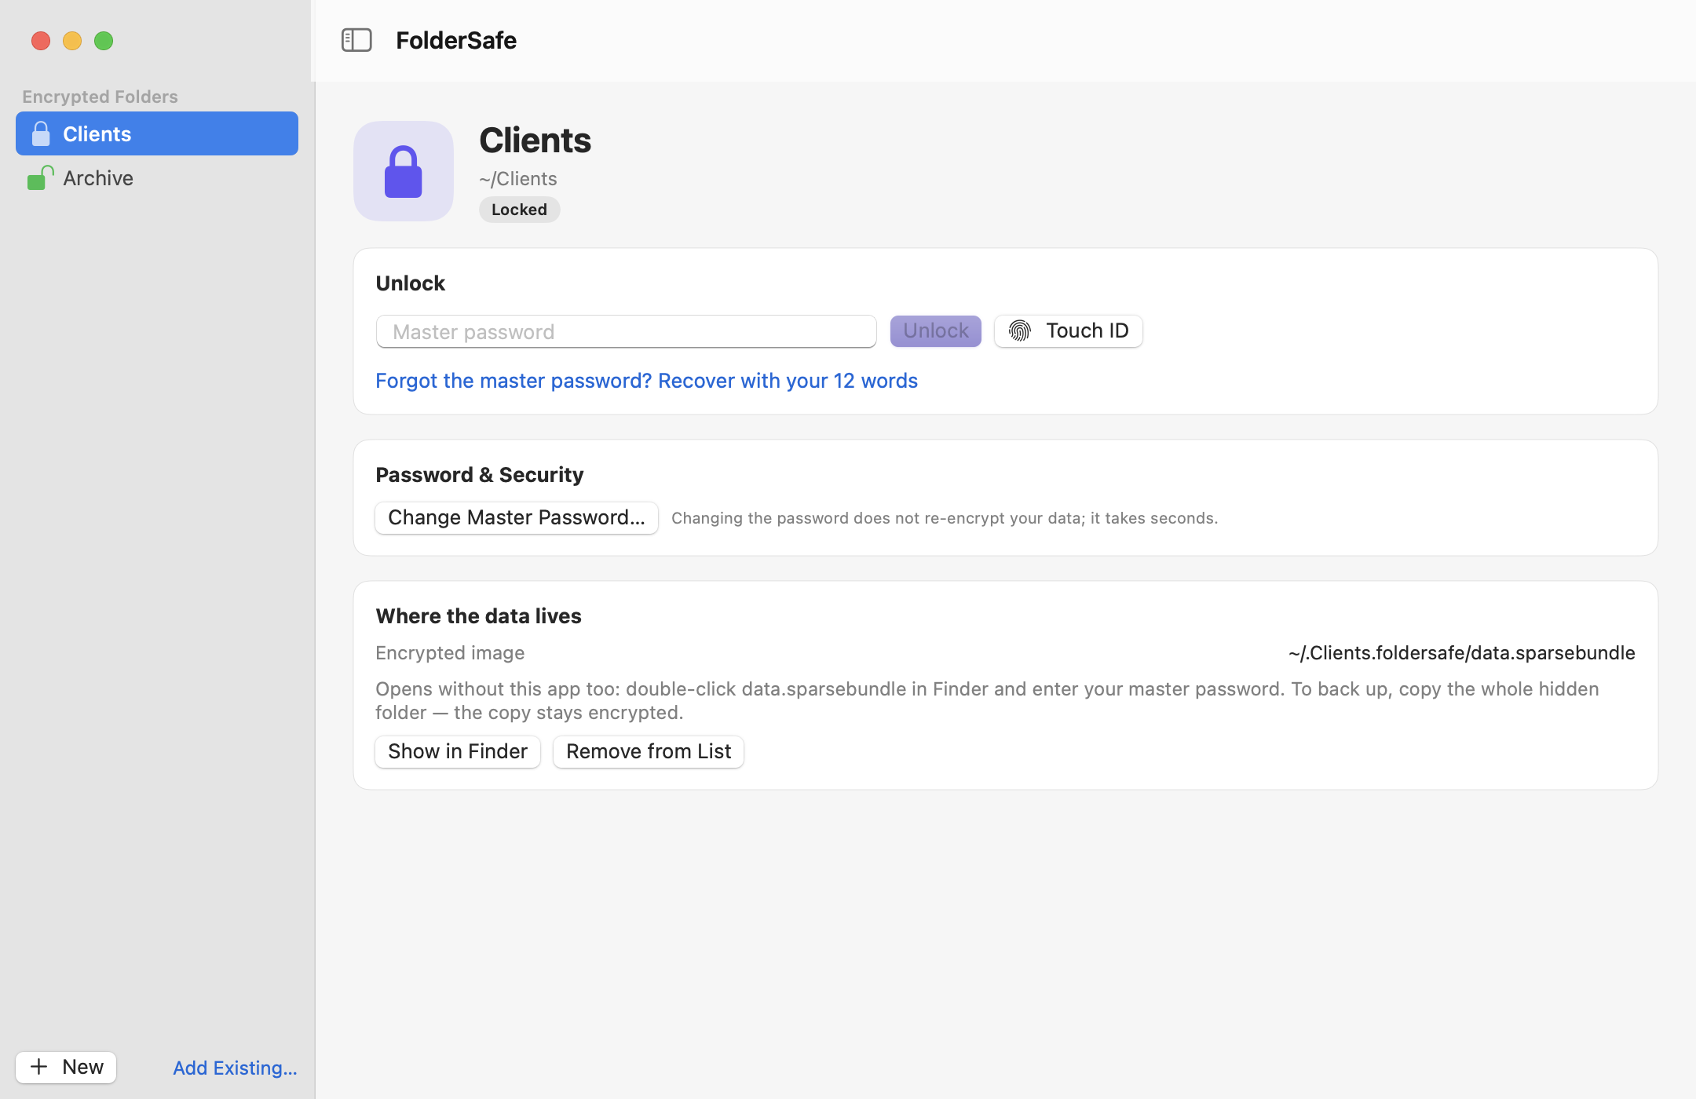Click the plus icon on New button

click(38, 1067)
